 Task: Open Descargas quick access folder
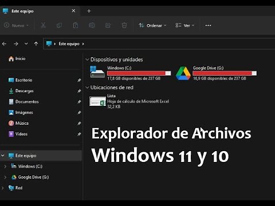pos(21,91)
